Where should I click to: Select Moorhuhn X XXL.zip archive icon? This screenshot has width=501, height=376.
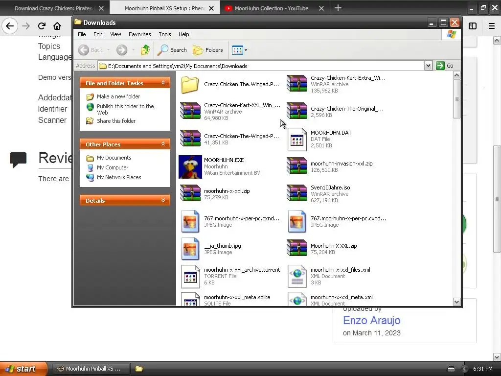click(297, 248)
